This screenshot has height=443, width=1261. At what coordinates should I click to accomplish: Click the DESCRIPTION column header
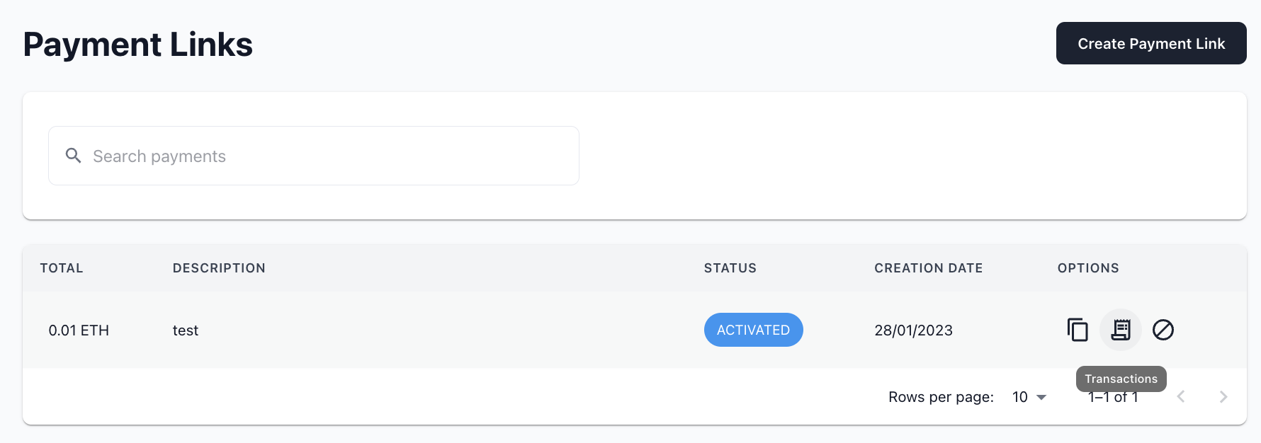click(219, 268)
